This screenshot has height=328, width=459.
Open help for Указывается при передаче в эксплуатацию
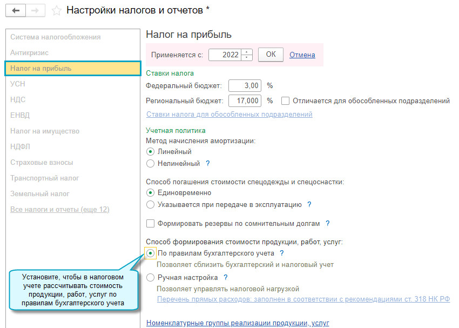tap(309, 204)
